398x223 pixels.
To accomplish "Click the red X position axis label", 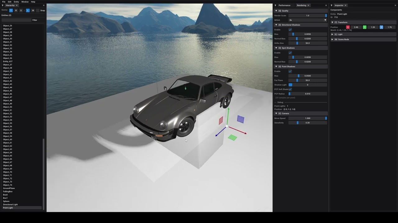I will pos(348,27).
